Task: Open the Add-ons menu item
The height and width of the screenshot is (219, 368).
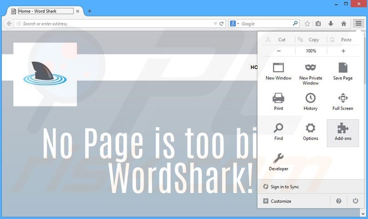Action: (343, 133)
